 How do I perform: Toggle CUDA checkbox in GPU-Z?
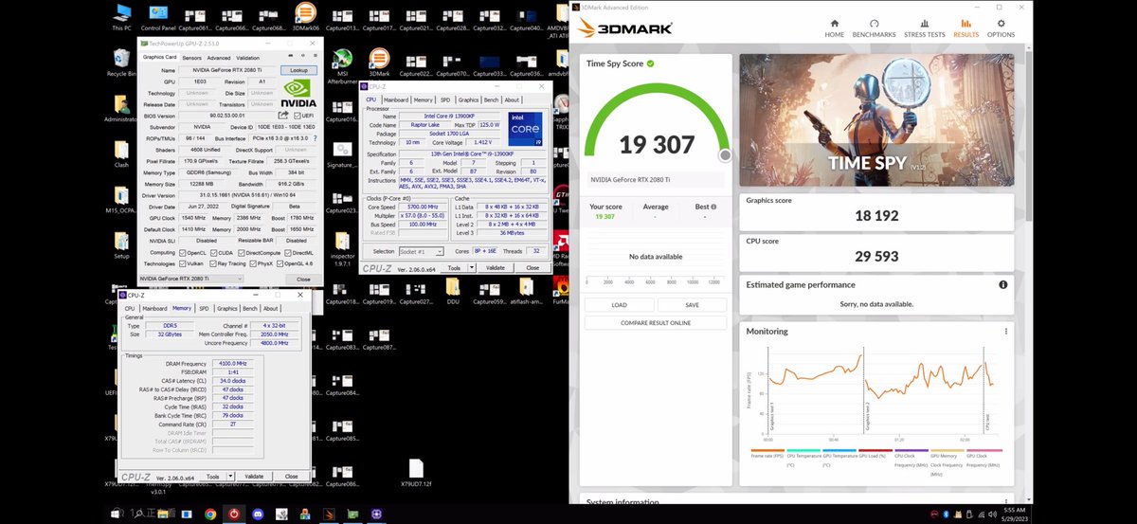215,252
